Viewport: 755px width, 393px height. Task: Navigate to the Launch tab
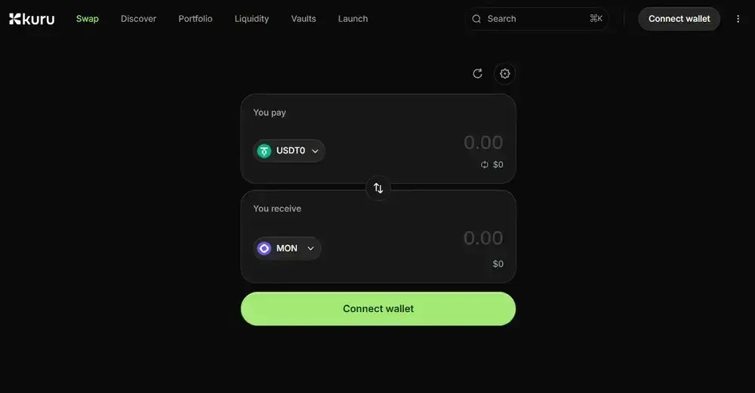353,19
